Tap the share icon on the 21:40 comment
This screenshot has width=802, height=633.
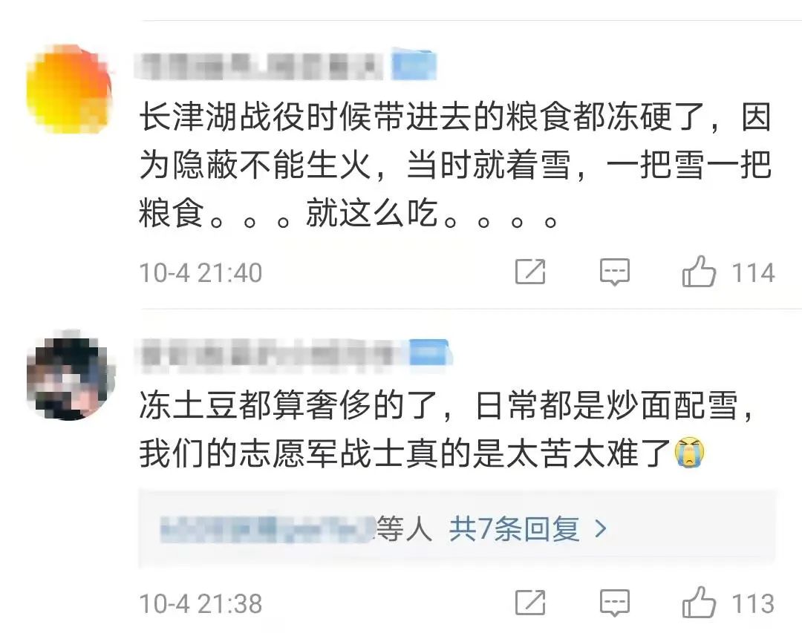click(530, 272)
